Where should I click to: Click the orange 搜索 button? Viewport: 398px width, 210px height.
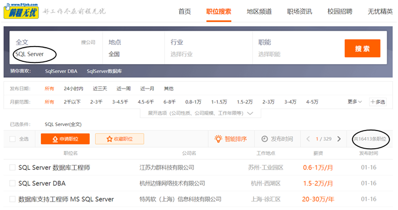point(362,48)
